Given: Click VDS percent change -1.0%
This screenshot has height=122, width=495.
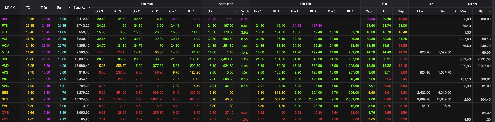Looking at the screenshot, I should coord(244,120).
